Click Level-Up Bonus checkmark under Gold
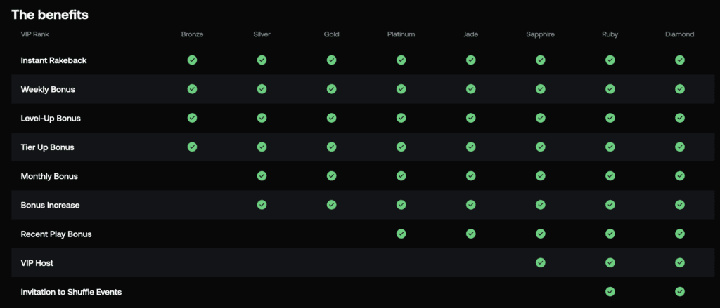The height and width of the screenshot is (308, 720). 332,118
